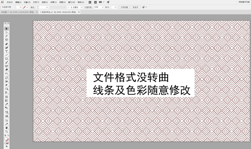This screenshot has height=149, width=251.
Task: Select the Rotate tool
Action: click(x=7, y=74)
